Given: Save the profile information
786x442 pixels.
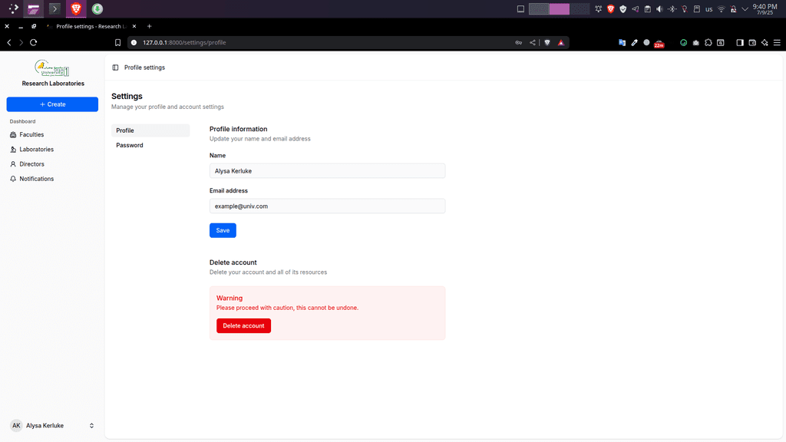Looking at the screenshot, I should pos(223,230).
